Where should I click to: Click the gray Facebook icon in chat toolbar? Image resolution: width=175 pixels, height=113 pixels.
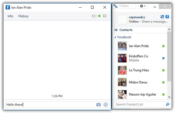click(x=105, y=16)
